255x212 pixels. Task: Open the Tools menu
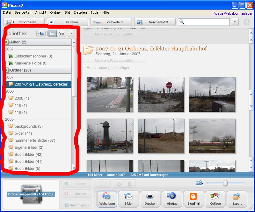94,12
